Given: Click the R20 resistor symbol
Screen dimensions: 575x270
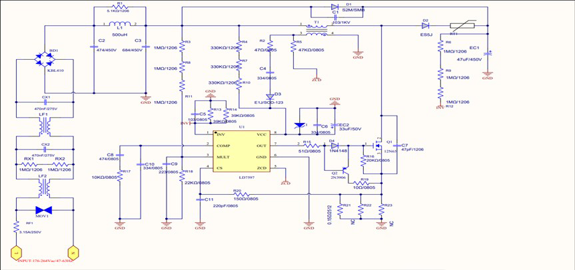Looking at the screenshot, I should click(x=241, y=194).
